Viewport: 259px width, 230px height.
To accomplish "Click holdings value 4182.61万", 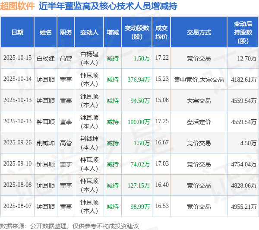I will point(244,80).
